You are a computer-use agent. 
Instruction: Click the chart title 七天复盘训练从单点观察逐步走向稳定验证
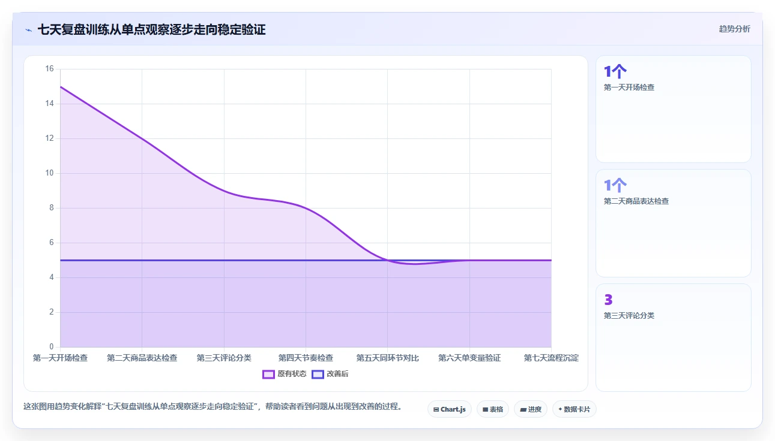pos(151,29)
